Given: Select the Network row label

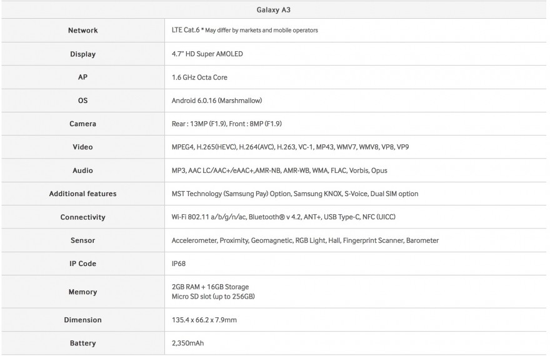Looking at the screenshot, I should [x=82, y=31].
